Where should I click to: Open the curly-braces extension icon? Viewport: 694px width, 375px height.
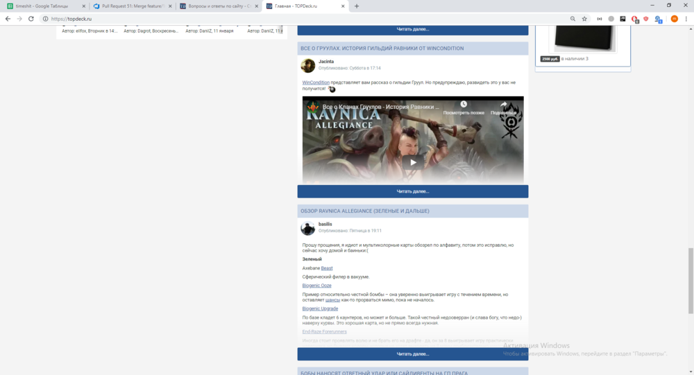pos(600,19)
